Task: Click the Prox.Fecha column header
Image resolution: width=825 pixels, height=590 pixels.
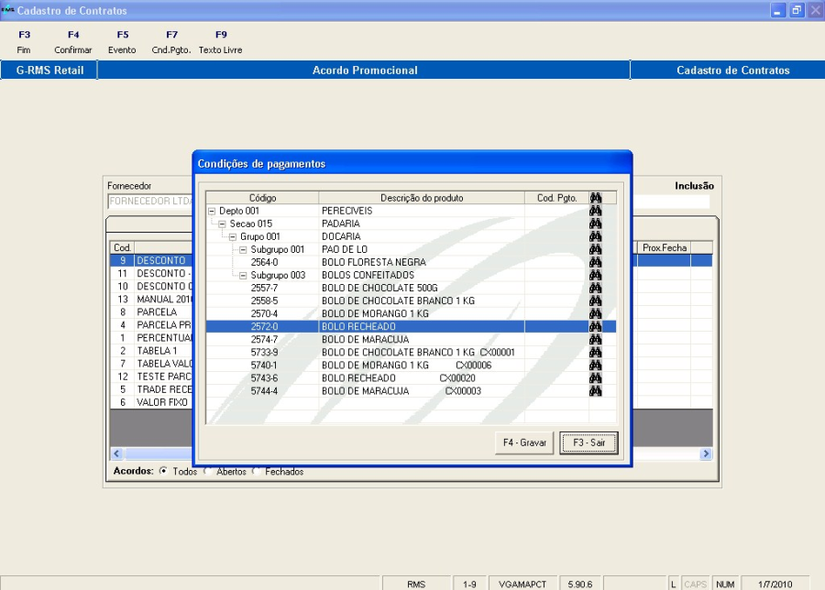Action: pyautogui.click(x=664, y=247)
